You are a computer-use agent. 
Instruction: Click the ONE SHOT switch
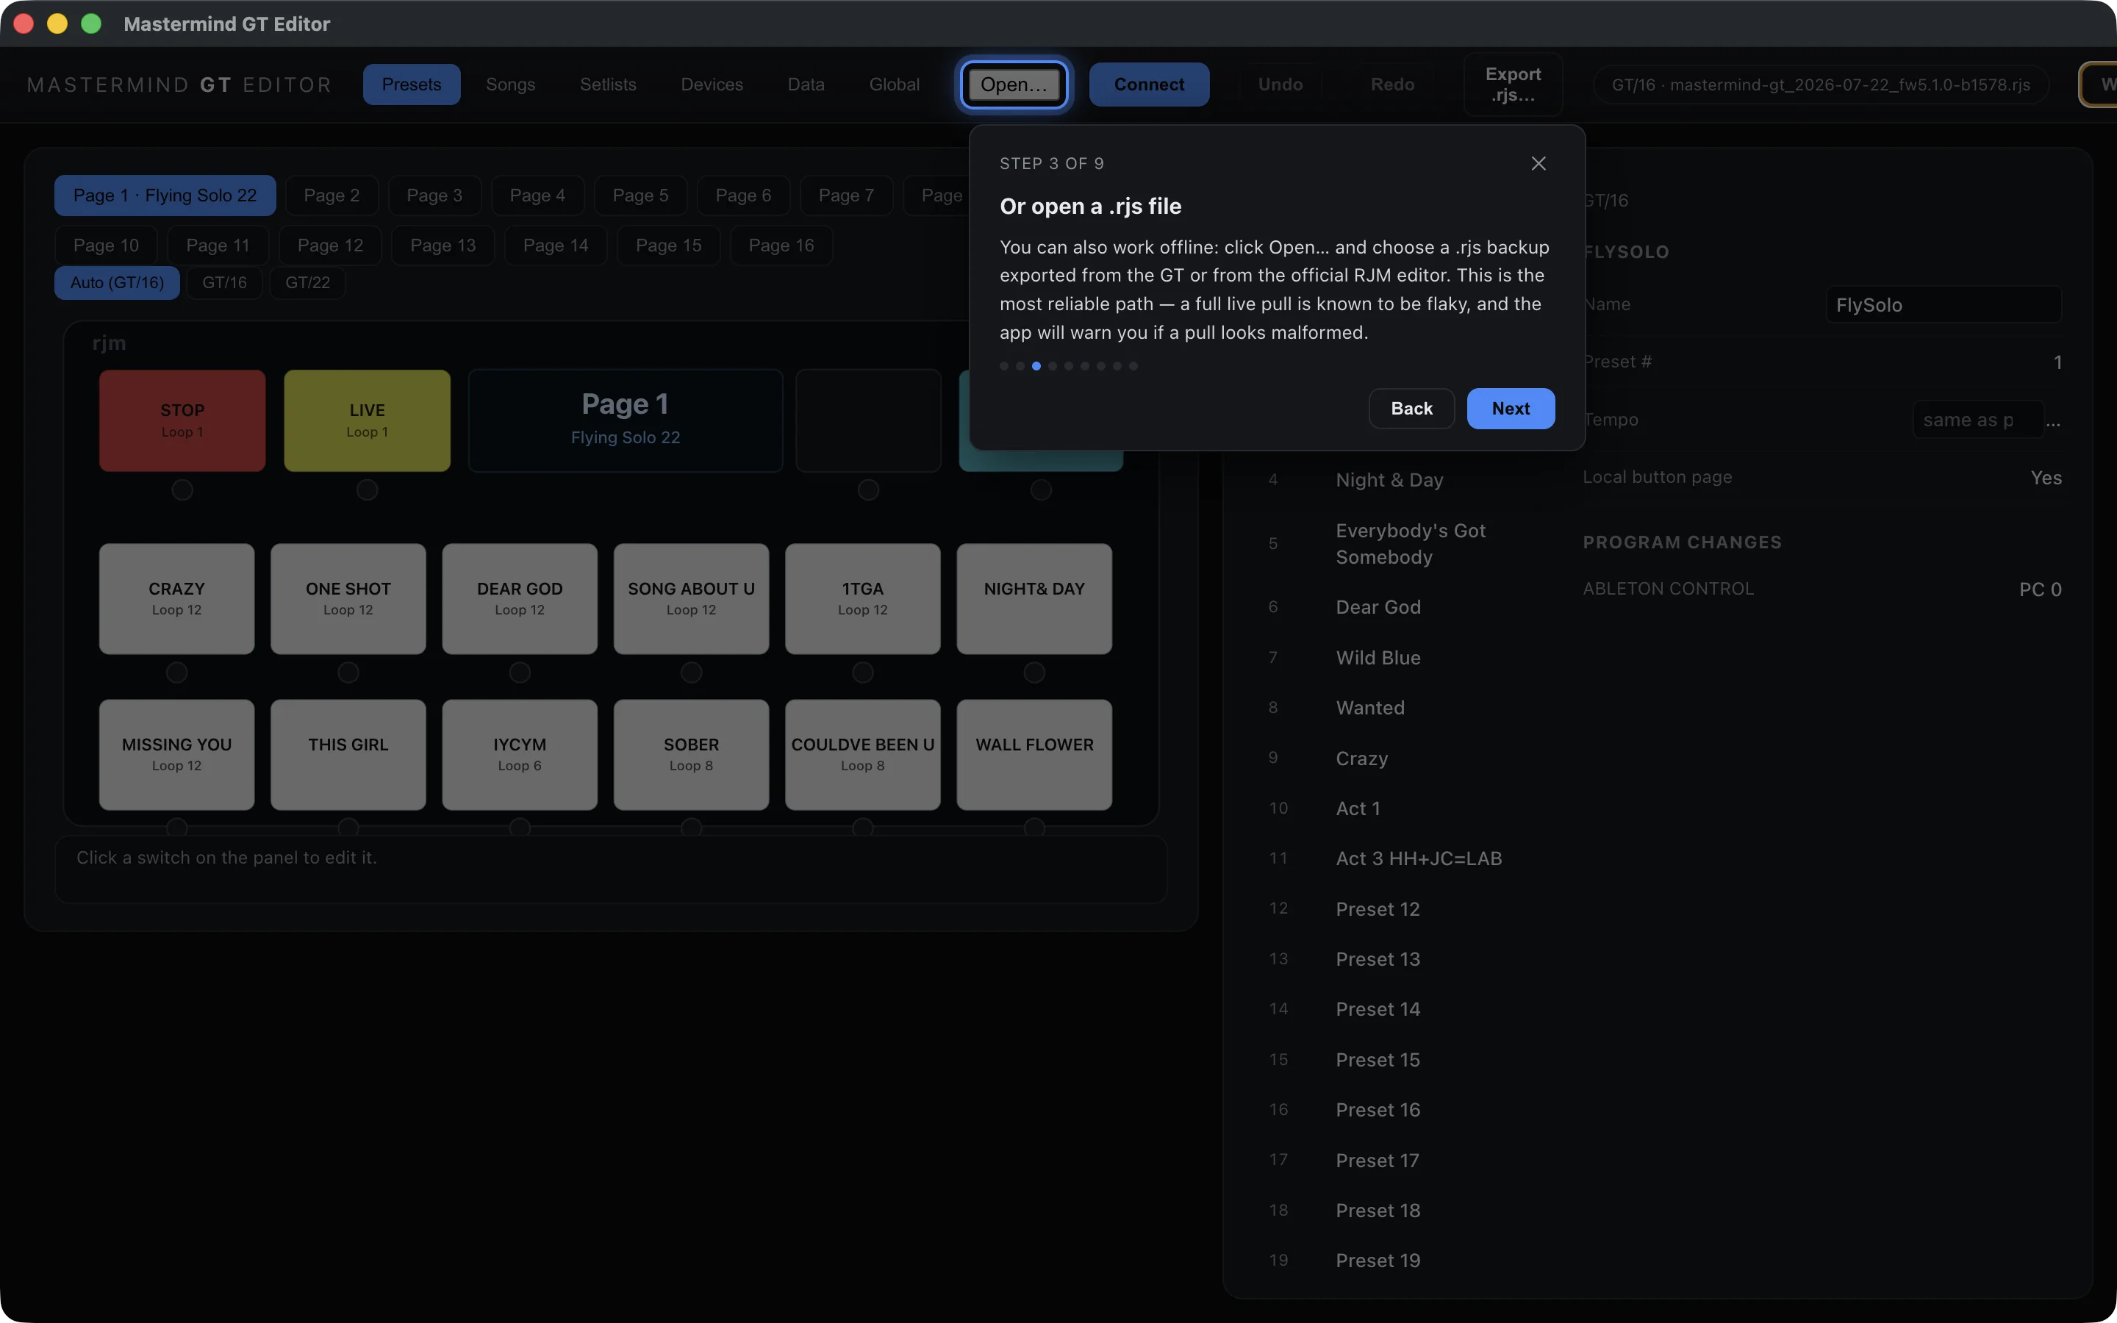point(348,598)
